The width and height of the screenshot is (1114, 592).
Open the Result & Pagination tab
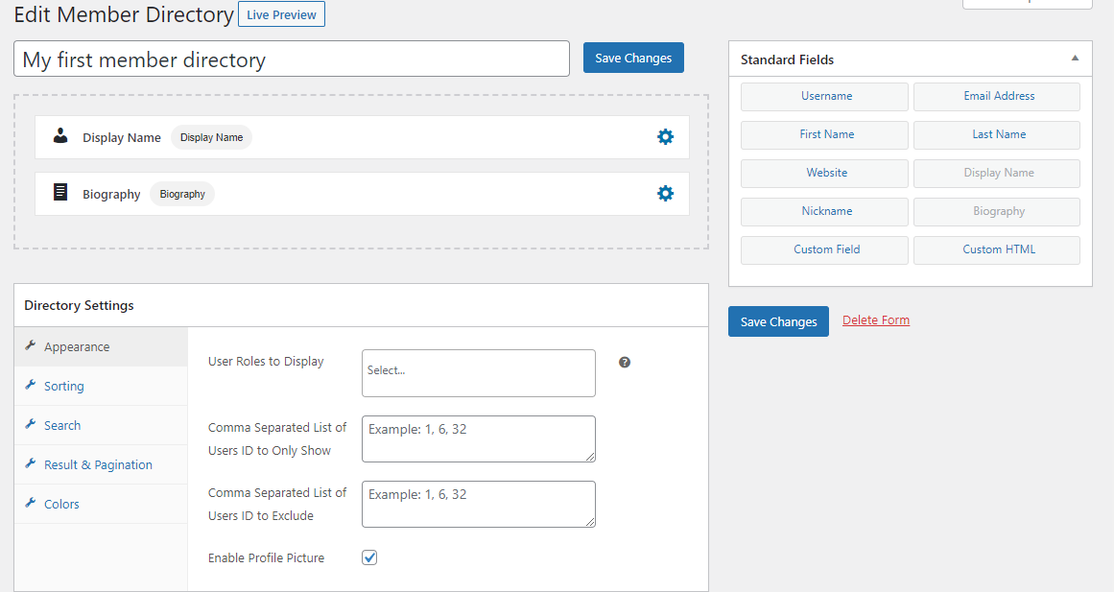(x=101, y=464)
